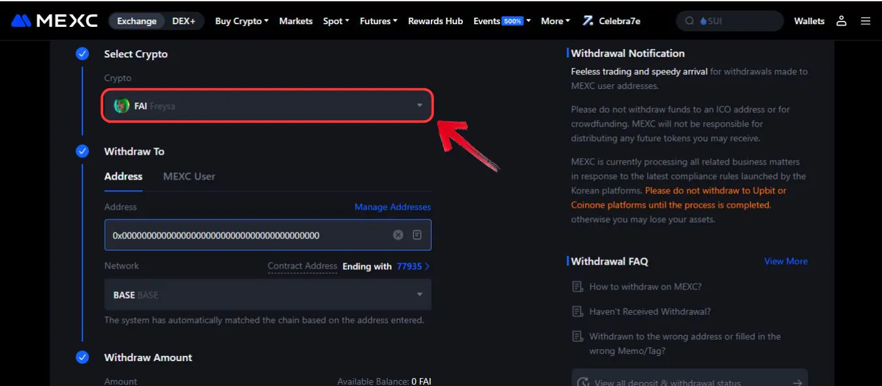Click the Celebra7e link

click(620, 21)
